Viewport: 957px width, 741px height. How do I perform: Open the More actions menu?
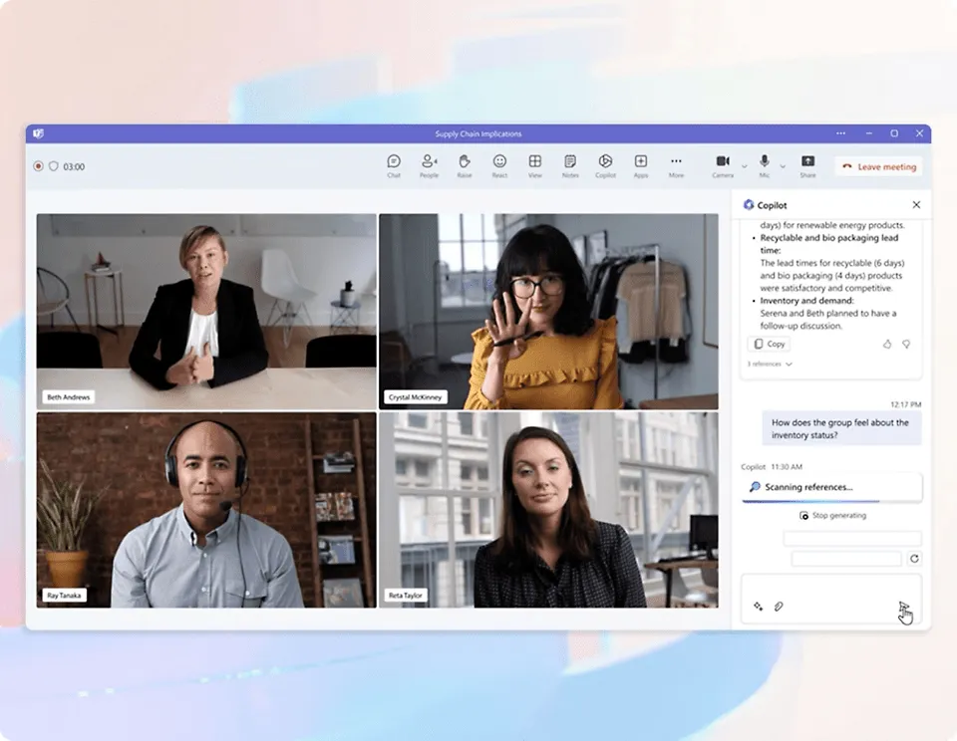coord(676,165)
